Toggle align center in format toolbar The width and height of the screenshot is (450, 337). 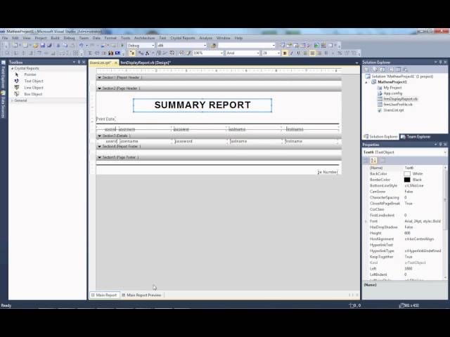tap(312, 53)
